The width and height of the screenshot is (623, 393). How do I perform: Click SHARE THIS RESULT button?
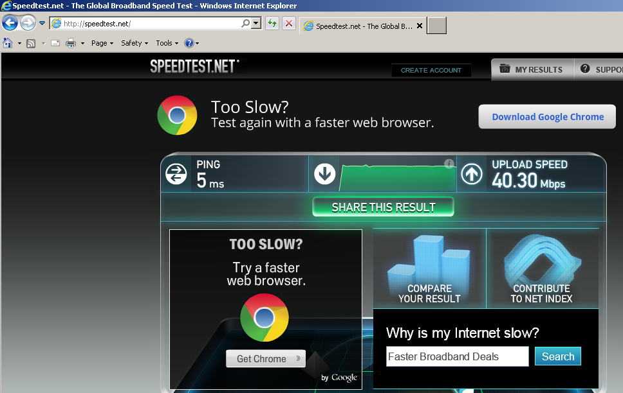tap(384, 207)
